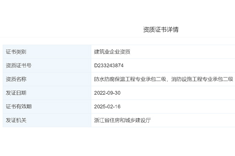Image resolution: width=235 pixels, height=156 pixels.
Task: Click the label 资质证书号
Action: point(19,65)
